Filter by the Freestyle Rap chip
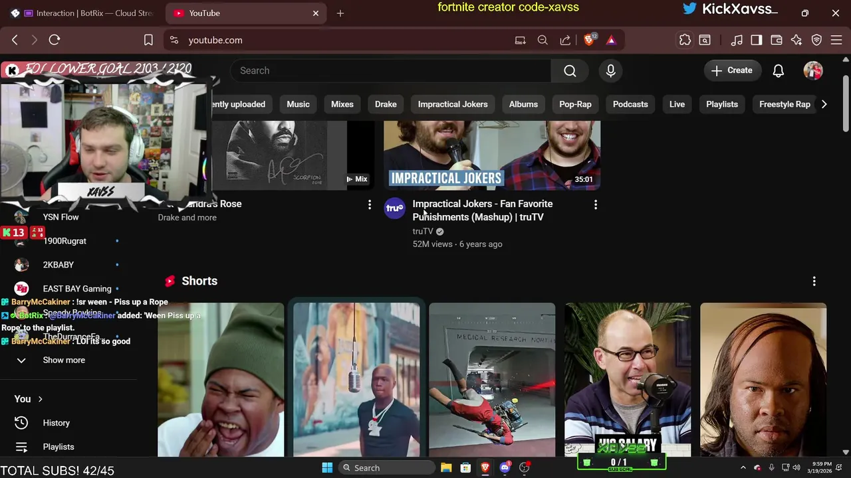This screenshot has width=851, height=478. [x=785, y=104]
